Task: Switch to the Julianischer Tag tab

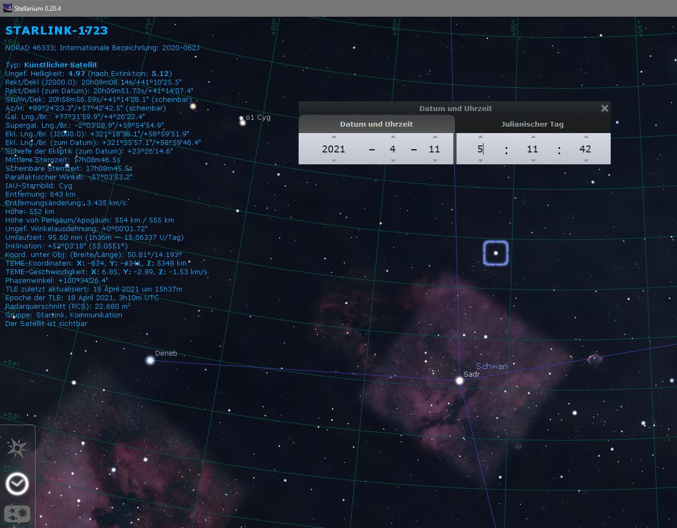Action: tap(532, 124)
